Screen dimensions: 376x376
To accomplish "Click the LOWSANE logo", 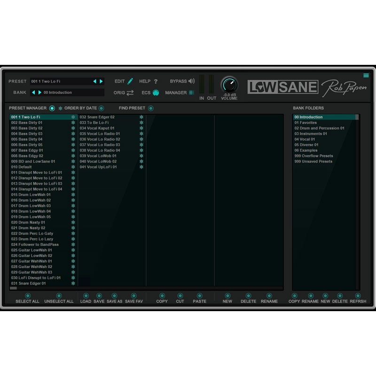I will [x=283, y=87].
